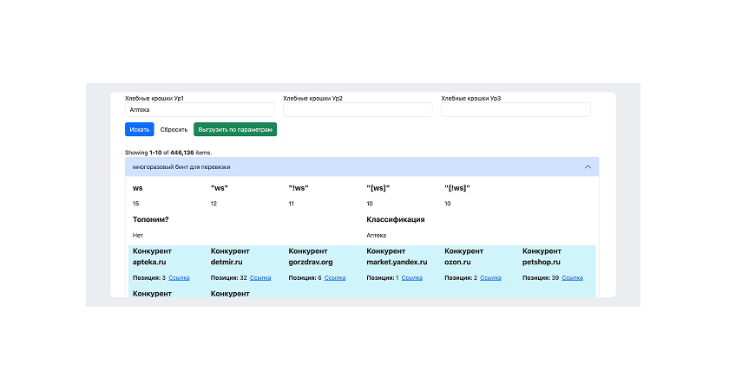Open the Ссылка link for market.yandex.ru
Image resolution: width=729 pixels, height=390 pixels.
click(x=412, y=278)
